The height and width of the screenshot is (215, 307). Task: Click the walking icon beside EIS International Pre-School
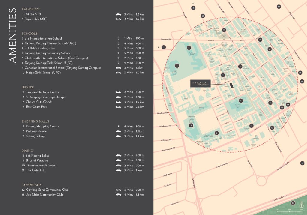coord(118,39)
